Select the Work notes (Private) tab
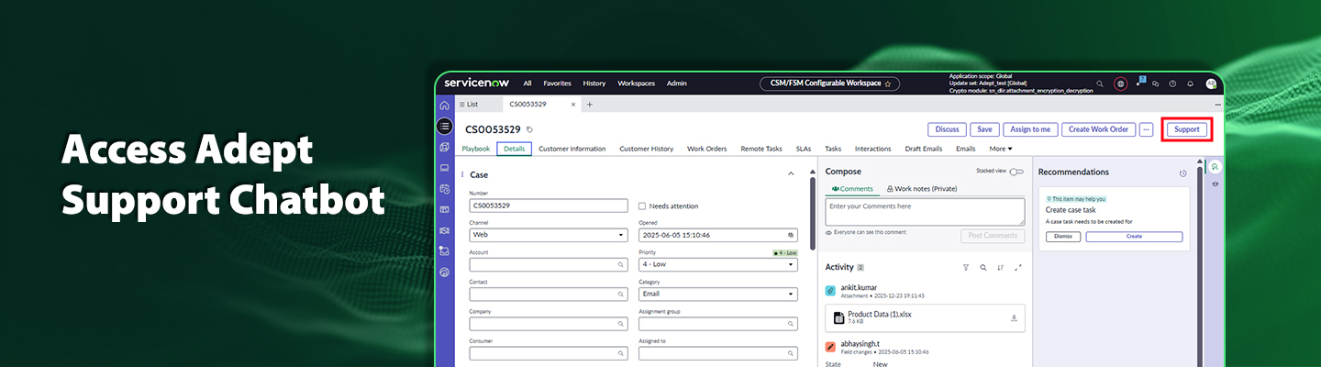Image resolution: width=1321 pixels, height=367 pixels. (x=921, y=188)
